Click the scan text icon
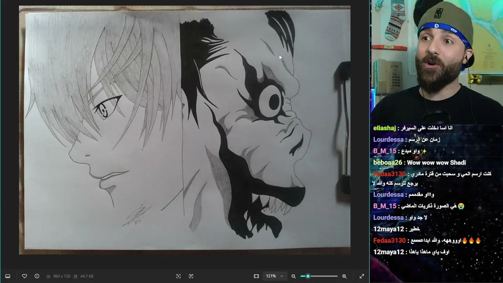This screenshot has height=283, width=503. point(191,276)
